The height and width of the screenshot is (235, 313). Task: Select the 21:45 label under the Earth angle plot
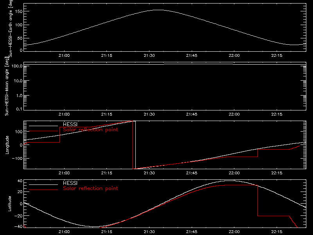coord(192,56)
